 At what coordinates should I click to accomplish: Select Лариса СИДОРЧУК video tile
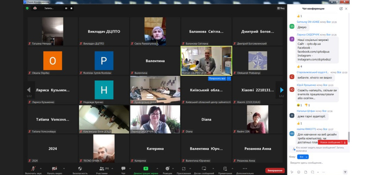155,119
